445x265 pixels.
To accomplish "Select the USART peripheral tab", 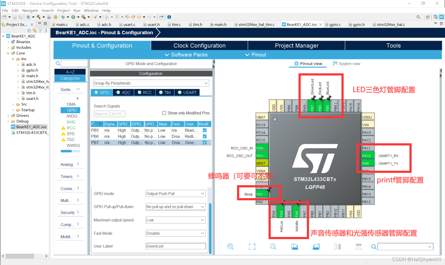I will [187, 92].
